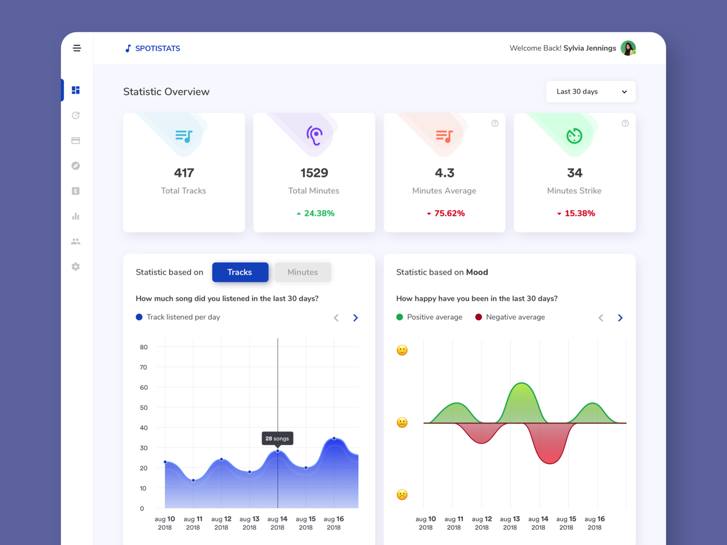Go to previous period in tracks chart
The image size is (727, 545).
click(x=336, y=318)
